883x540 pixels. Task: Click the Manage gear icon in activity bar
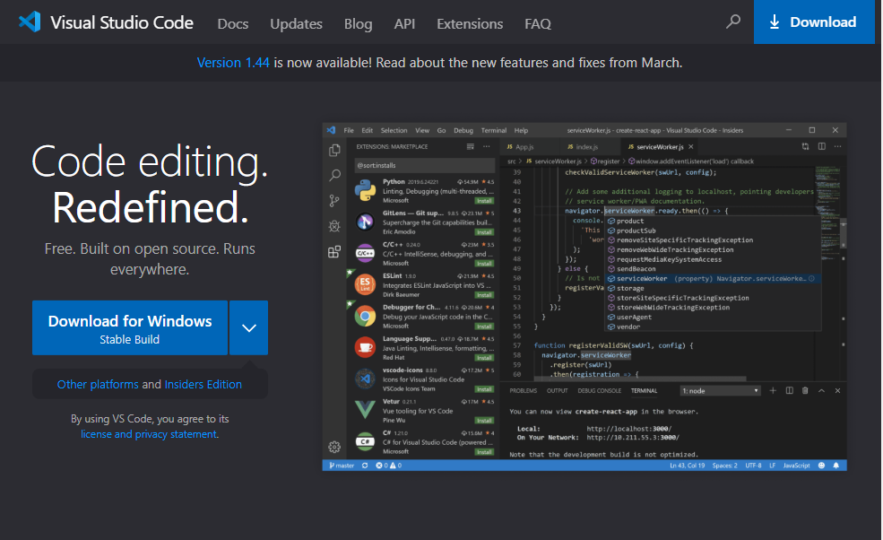tap(334, 447)
